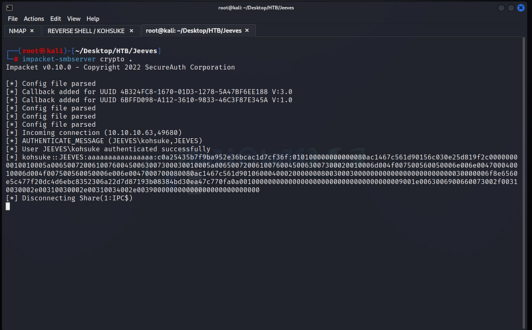Image resolution: width=532 pixels, height=330 pixels.
Task: Minimize the terminal window
Action: click(x=501, y=7)
